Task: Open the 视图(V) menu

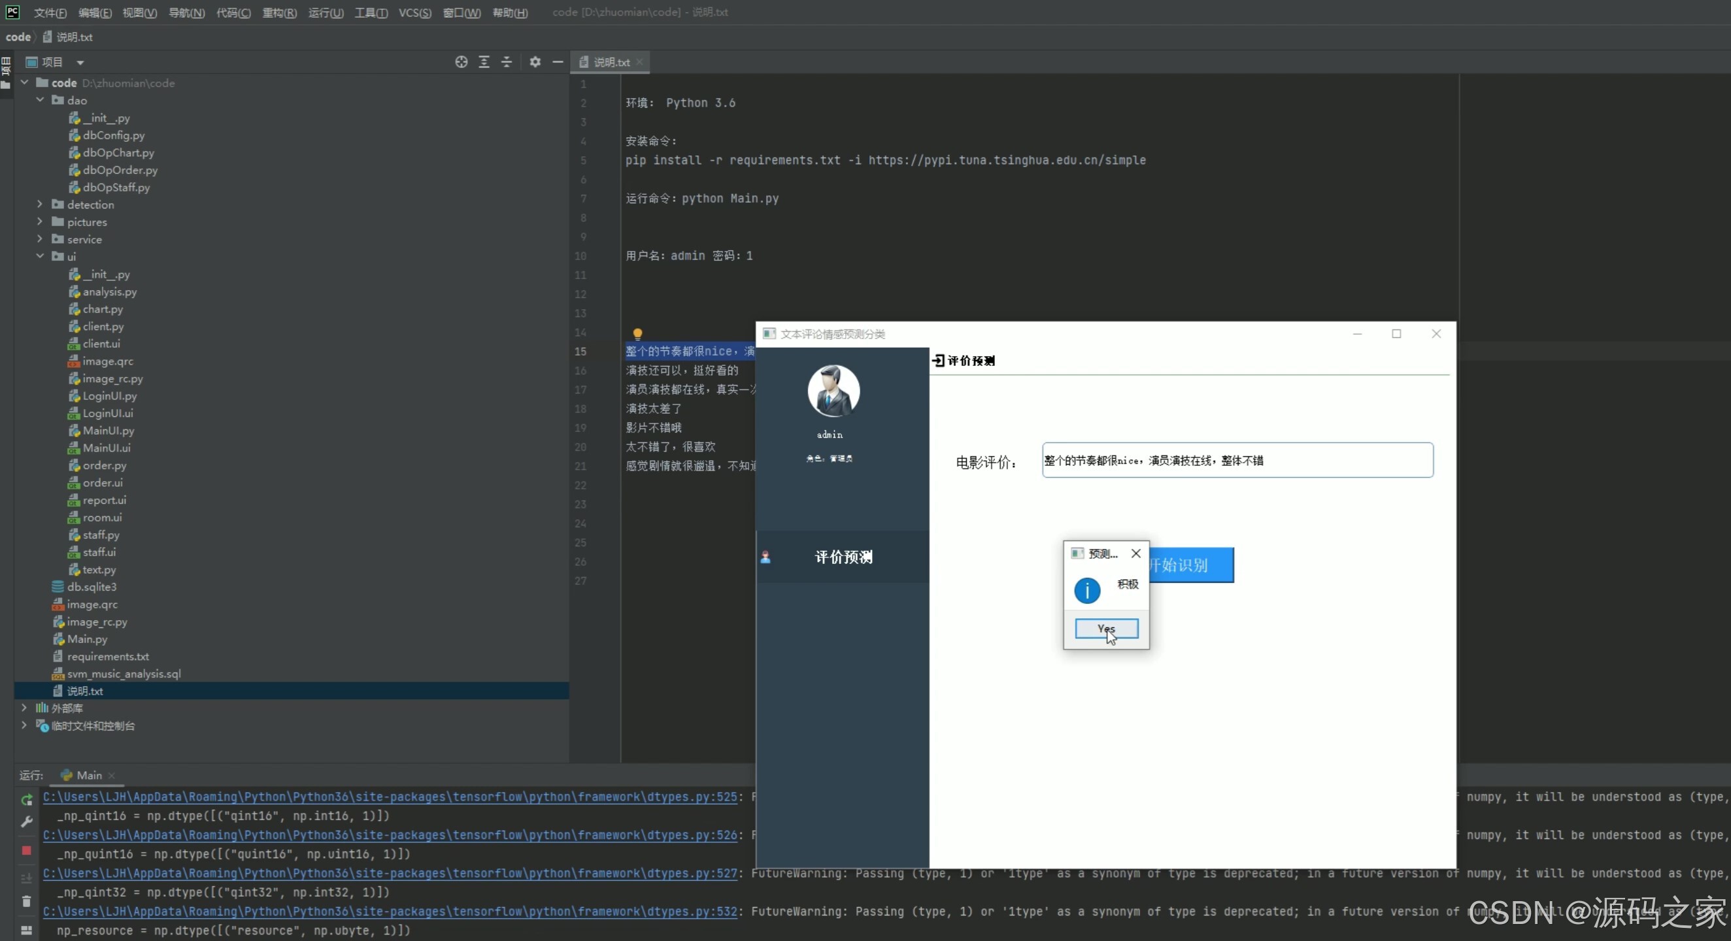Action: pyautogui.click(x=140, y=13)
